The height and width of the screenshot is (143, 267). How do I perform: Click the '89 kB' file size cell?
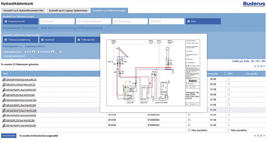coord(213,84)
